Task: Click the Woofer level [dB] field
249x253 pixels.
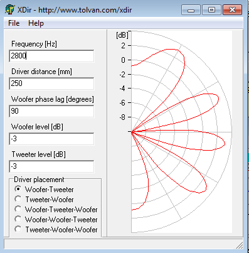Action: pyautogui.click(x=51, y=139)
